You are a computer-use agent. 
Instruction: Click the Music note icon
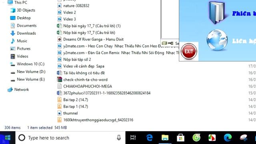pos(13,41)
